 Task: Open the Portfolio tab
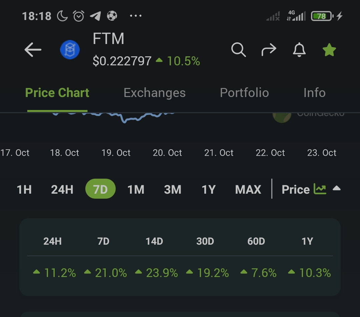pos(244,93)
